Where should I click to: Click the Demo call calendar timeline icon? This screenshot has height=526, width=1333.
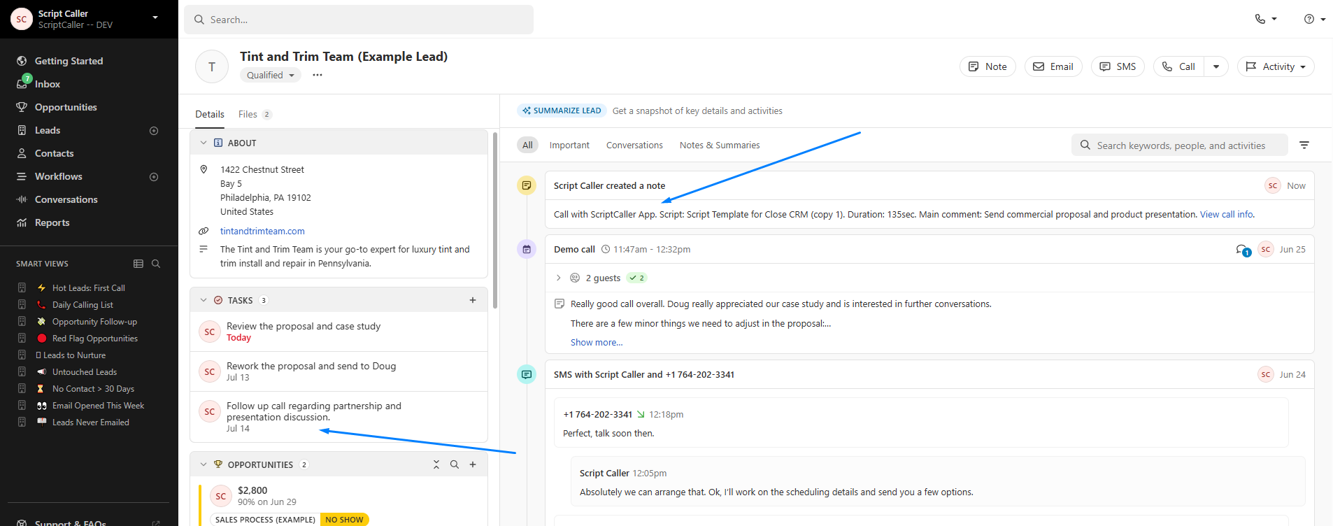[527, 249]
